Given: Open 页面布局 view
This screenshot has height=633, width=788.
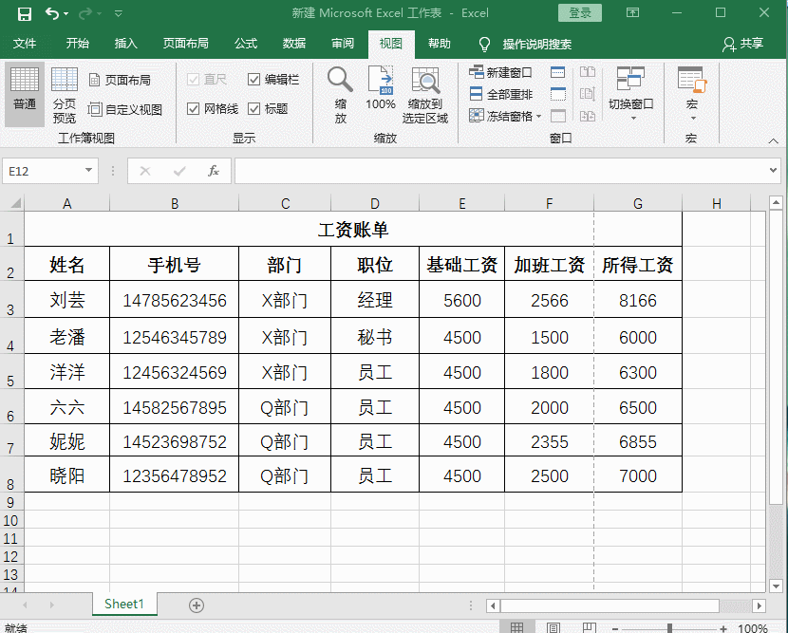Looking at the screenshot, I should (x=126, y=80).
